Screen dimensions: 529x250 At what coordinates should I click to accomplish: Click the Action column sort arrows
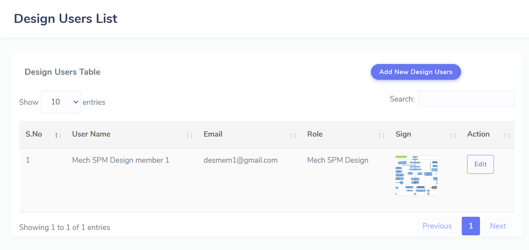click(507, 135)
